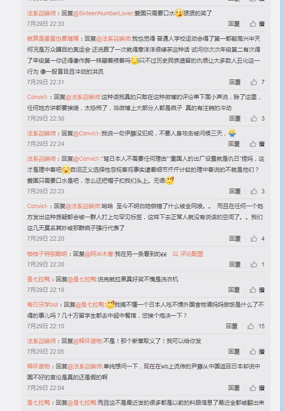Open @SixteenNumberLover mention link
This screenshot has height=411, width=284.
tap(103, 13)
